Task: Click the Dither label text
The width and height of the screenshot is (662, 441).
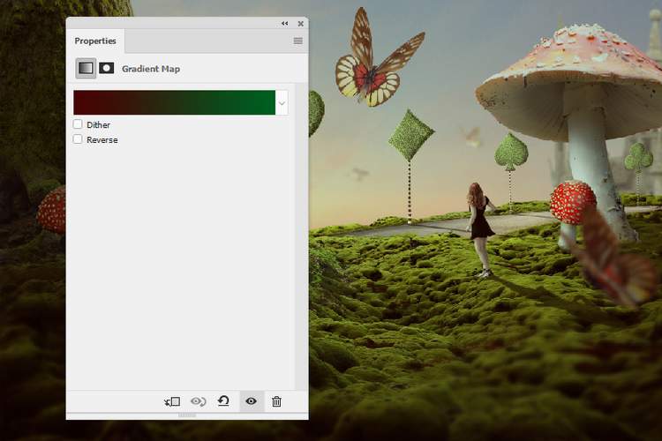Action: (x=98, y=125)
